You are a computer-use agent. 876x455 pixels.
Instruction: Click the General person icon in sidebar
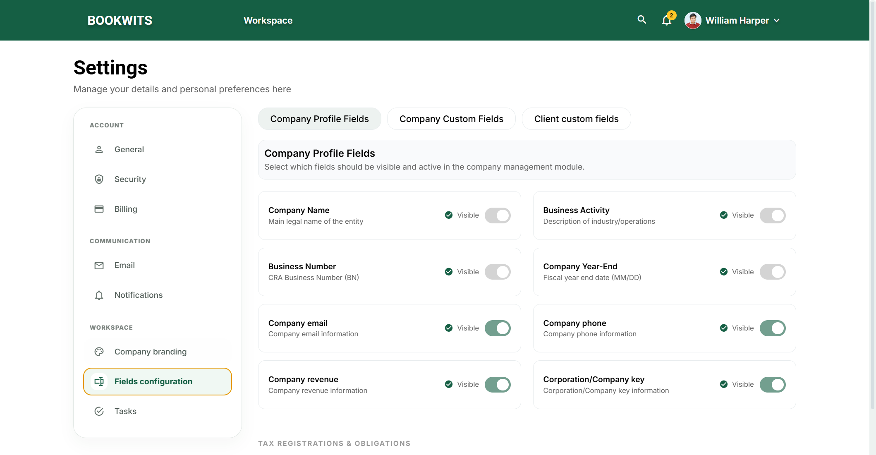point(99,149)
